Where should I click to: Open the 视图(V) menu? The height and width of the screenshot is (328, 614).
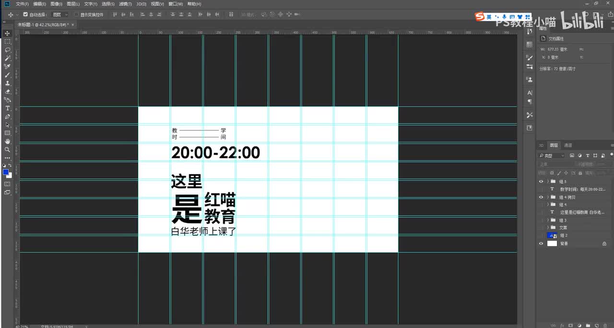click(157, 4)
